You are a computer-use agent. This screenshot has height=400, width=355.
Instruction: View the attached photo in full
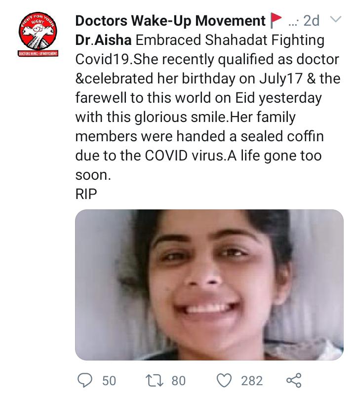(209, 285)
